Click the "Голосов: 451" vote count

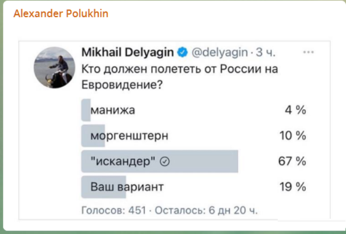[x=114, y=210]
